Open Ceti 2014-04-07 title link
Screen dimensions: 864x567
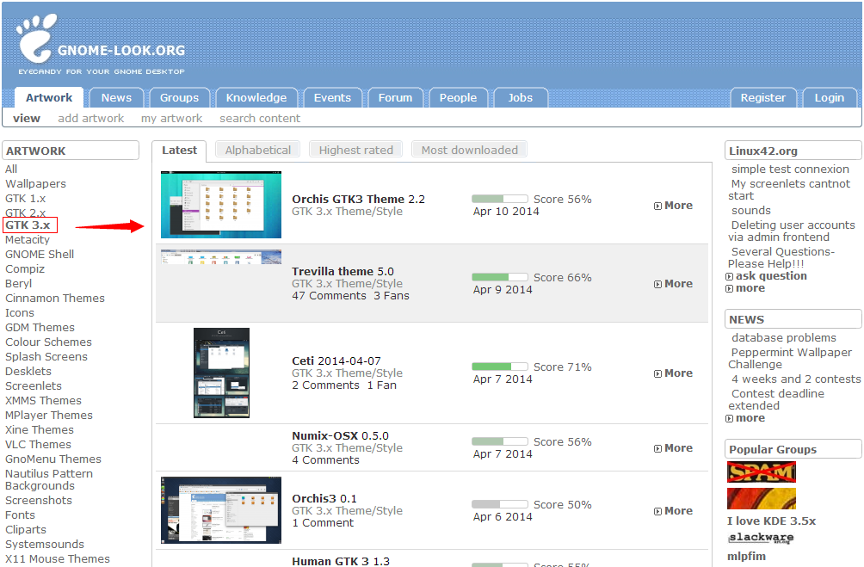[336, 361]
